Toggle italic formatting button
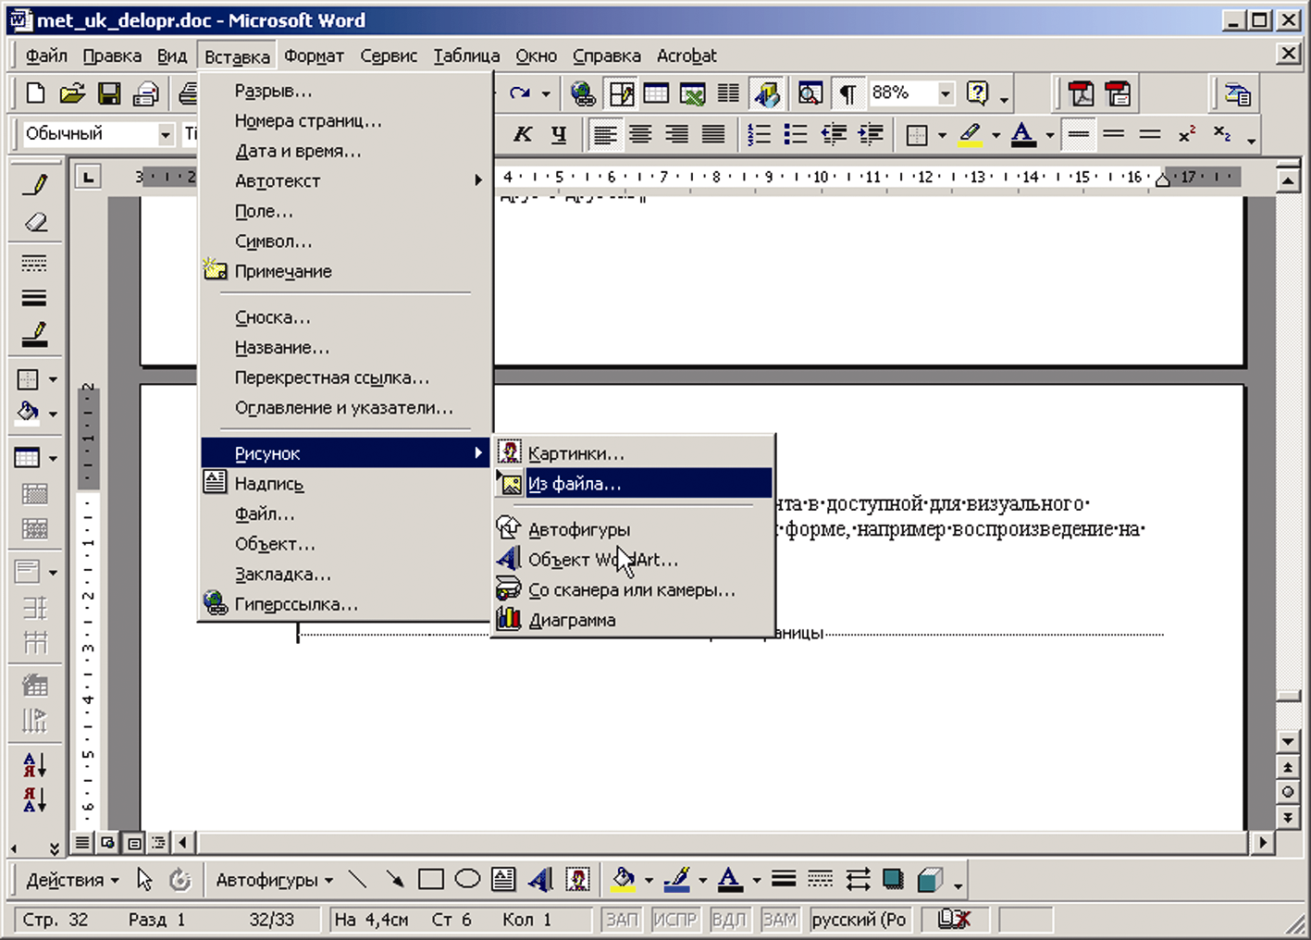This screenshot has height=940, width=1311. pos(523,135)
